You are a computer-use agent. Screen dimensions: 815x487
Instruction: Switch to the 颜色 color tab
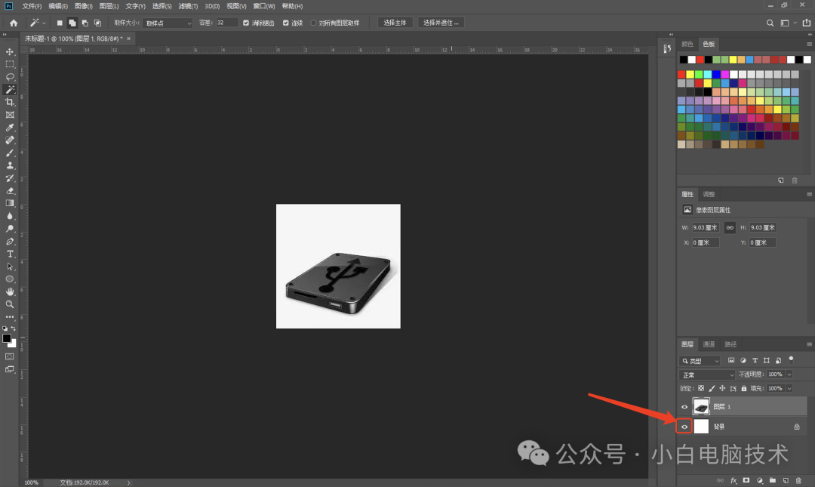tap(687, 45)
